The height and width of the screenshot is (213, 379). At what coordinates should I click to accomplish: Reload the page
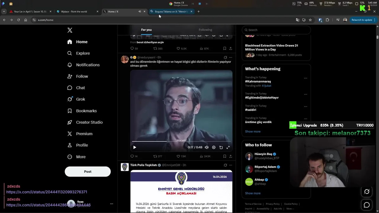(18, 20)
